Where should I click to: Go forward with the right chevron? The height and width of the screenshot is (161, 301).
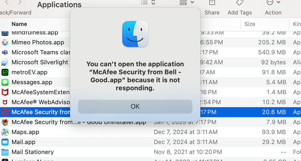click(x=20, y=2)
